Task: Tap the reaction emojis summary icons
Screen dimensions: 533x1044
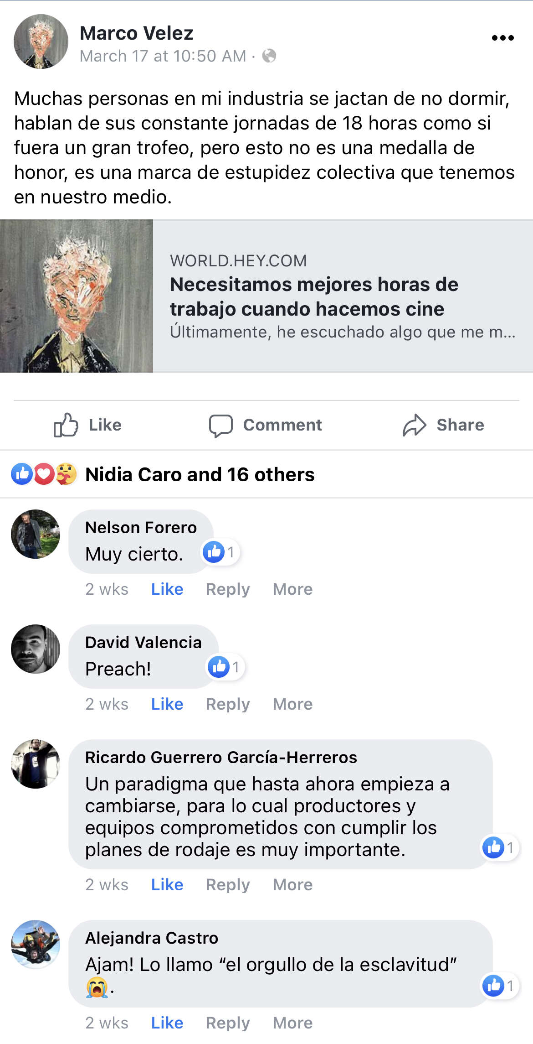Action: pyautogui.click(x=44, y=474)
